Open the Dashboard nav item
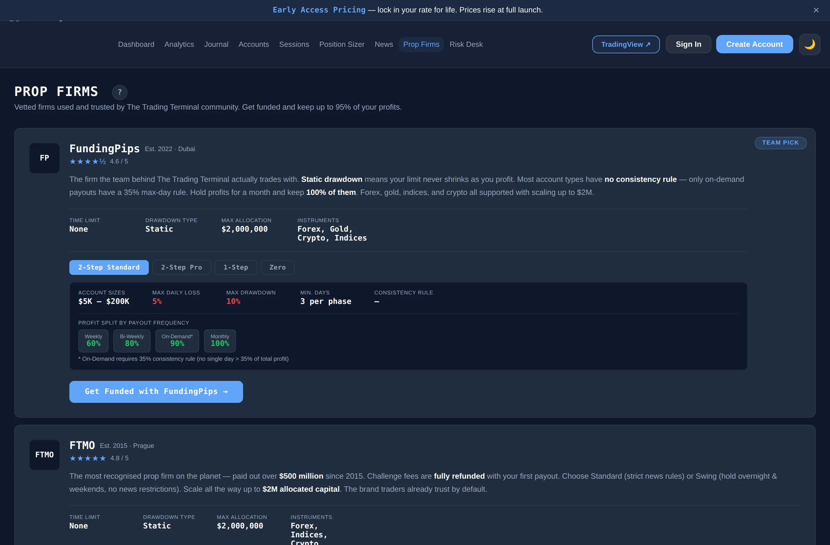 pyautogui.click(x=136, y=44)
